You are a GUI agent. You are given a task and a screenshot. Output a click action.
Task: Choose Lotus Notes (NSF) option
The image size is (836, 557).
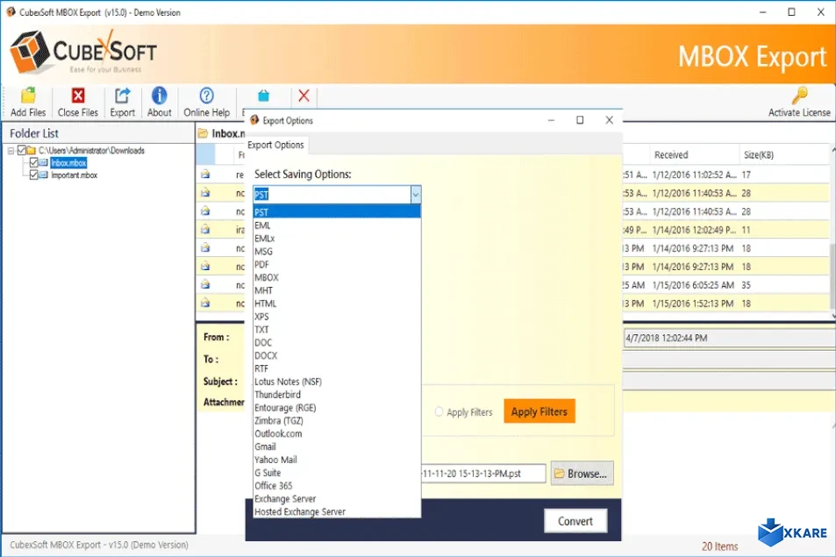tap(337, 382)
